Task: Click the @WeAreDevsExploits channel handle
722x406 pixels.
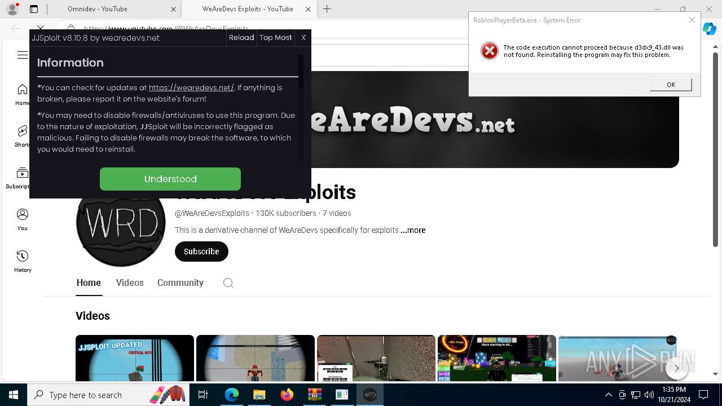Action: [x=212, y=213]
